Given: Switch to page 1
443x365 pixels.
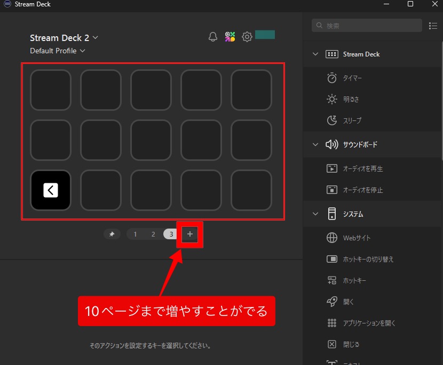Looking at the screenshot, I should 136,234.
